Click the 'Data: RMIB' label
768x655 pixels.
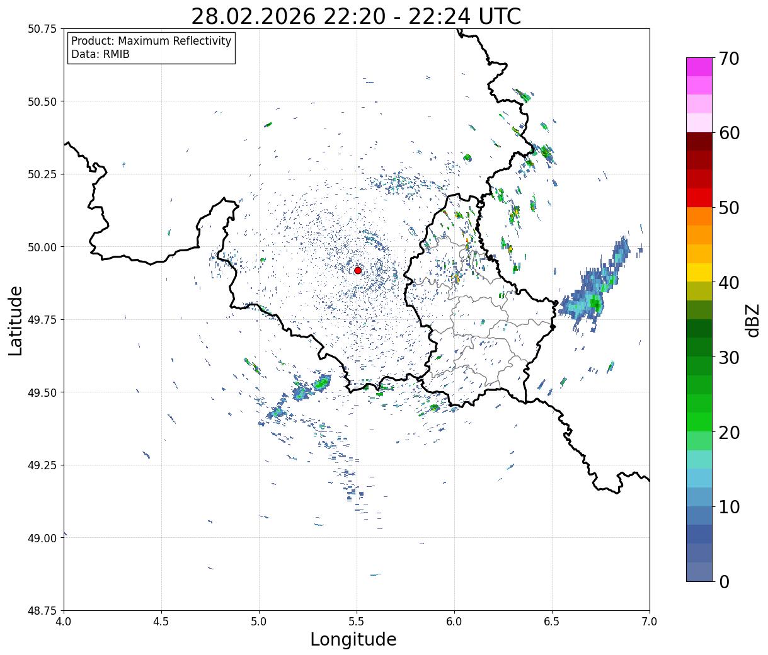[100, 54]
